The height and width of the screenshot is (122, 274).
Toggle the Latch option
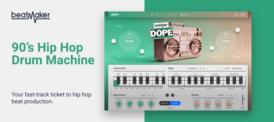tap(226, 69)
